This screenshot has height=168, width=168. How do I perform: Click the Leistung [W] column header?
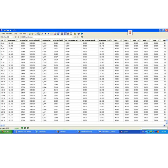coord(47,40)
